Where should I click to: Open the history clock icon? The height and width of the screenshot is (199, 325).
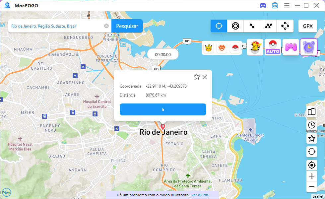click(311, 125)
